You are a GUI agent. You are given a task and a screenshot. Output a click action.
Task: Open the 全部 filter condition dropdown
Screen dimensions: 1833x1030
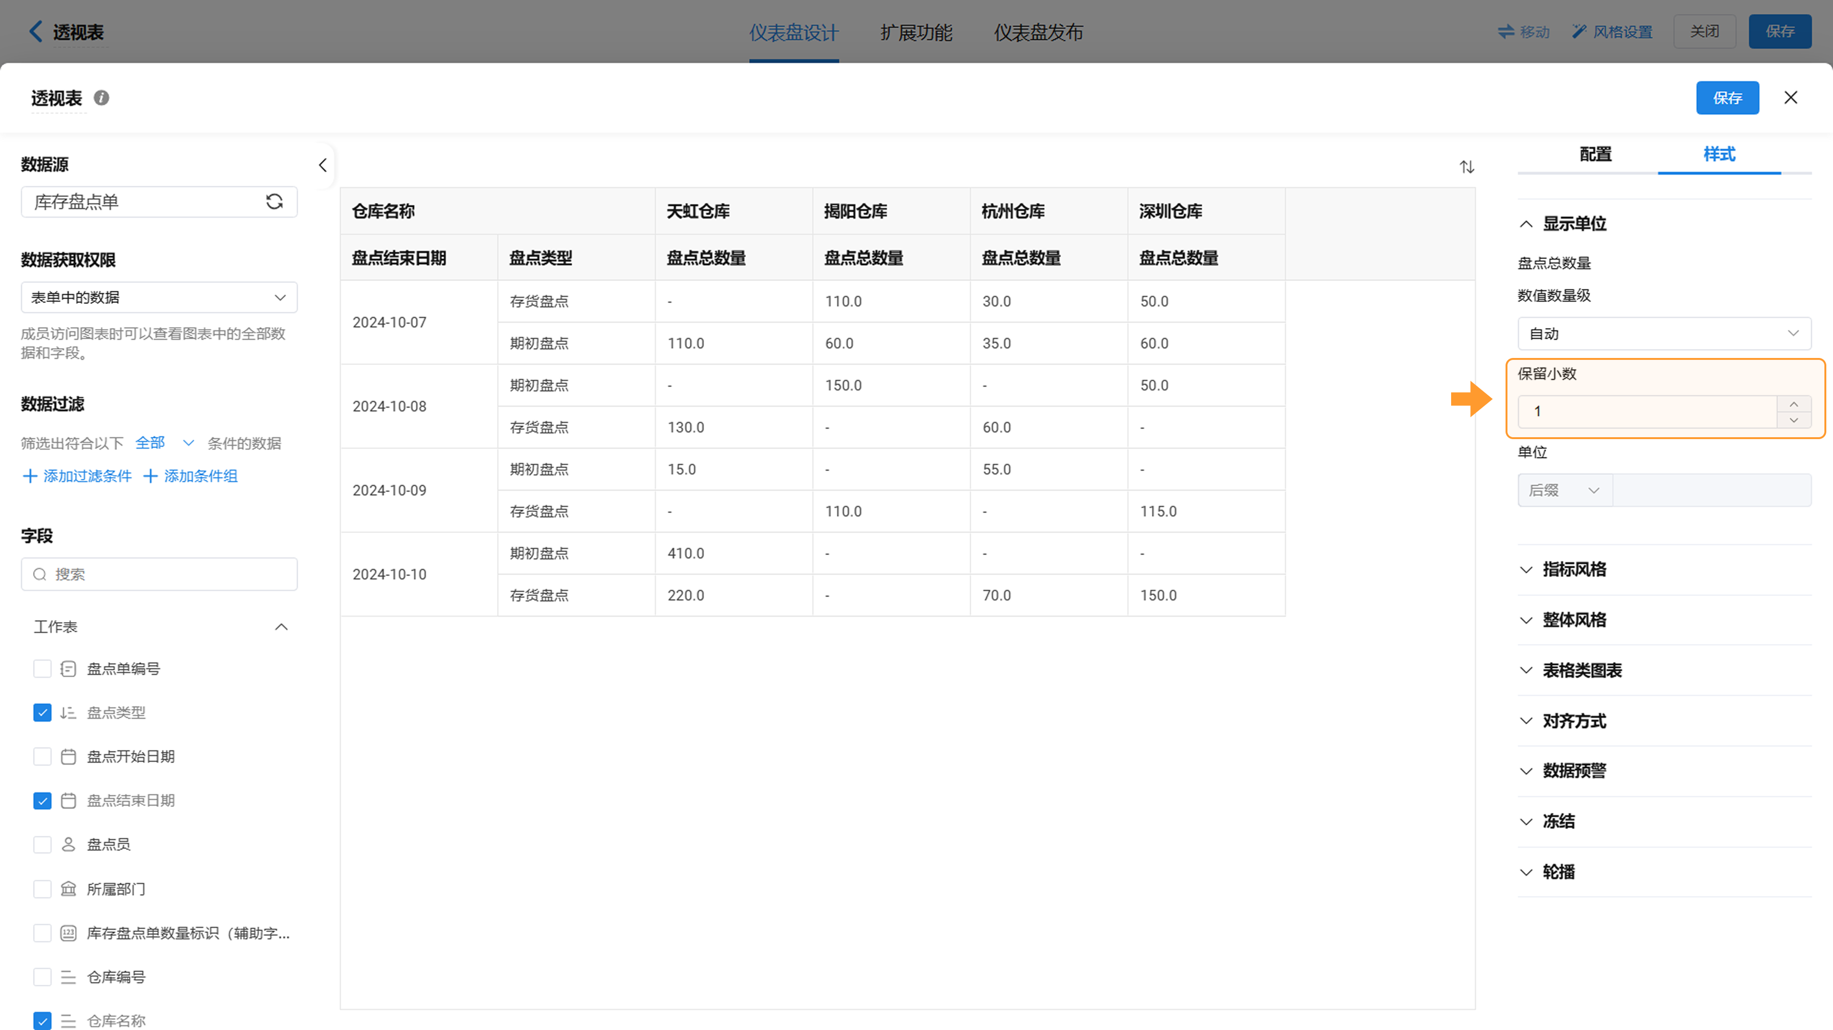coord(165,442)
